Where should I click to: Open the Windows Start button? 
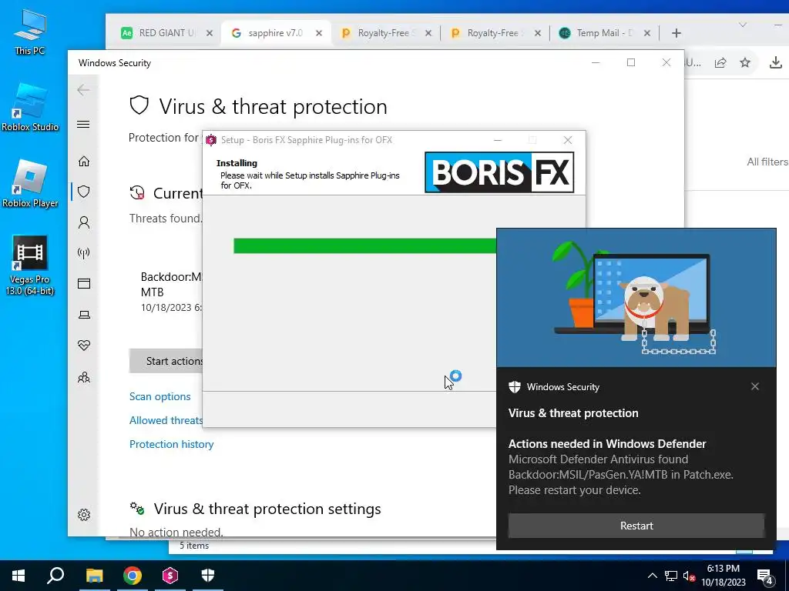coord(18,576)
